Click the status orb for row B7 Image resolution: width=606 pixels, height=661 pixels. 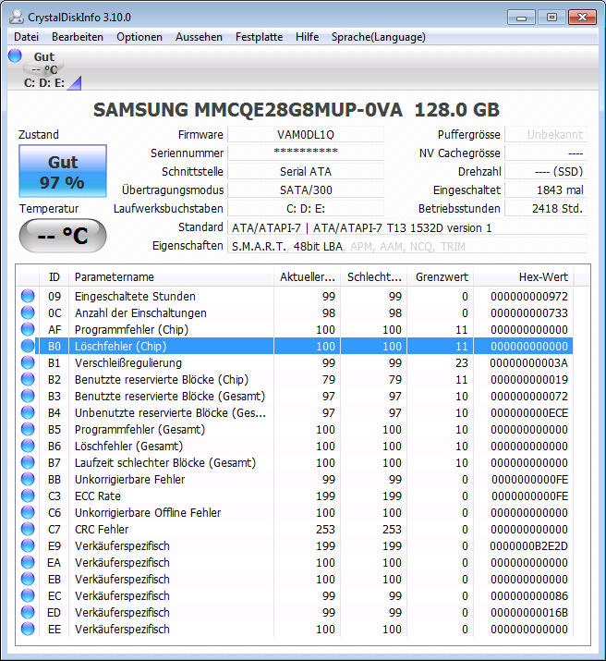click(x=28, y=463)
